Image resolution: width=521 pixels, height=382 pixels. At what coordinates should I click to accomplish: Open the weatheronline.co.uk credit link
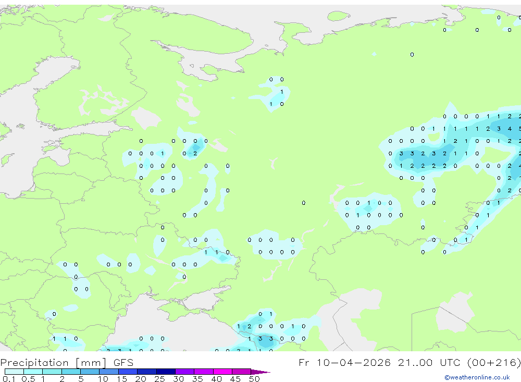pyautogui.click(x=477, y=377)
